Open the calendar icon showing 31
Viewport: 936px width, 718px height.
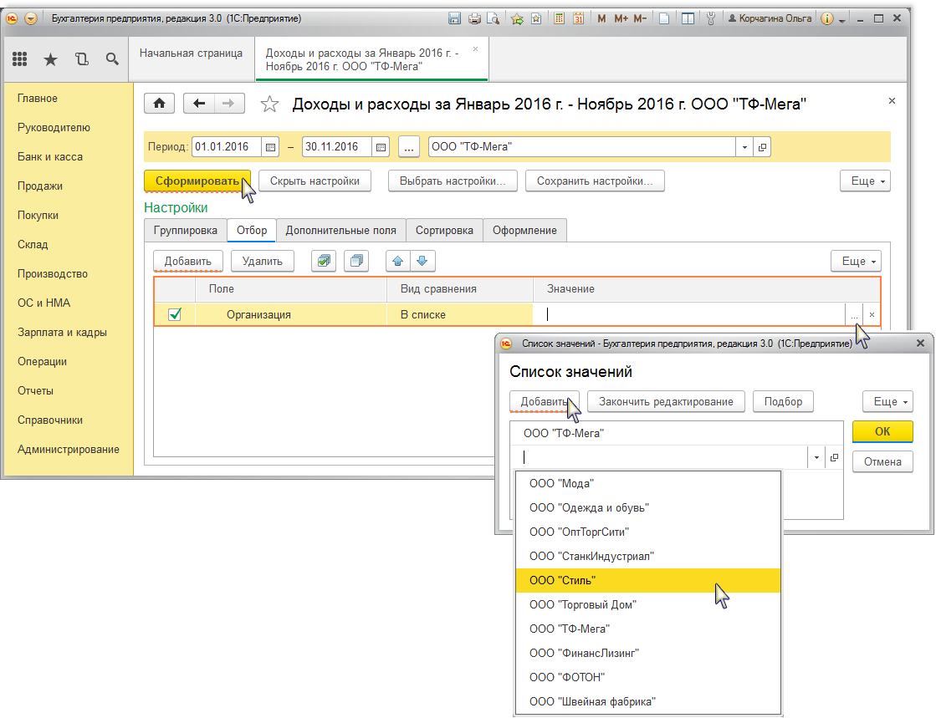click(578, 18)
